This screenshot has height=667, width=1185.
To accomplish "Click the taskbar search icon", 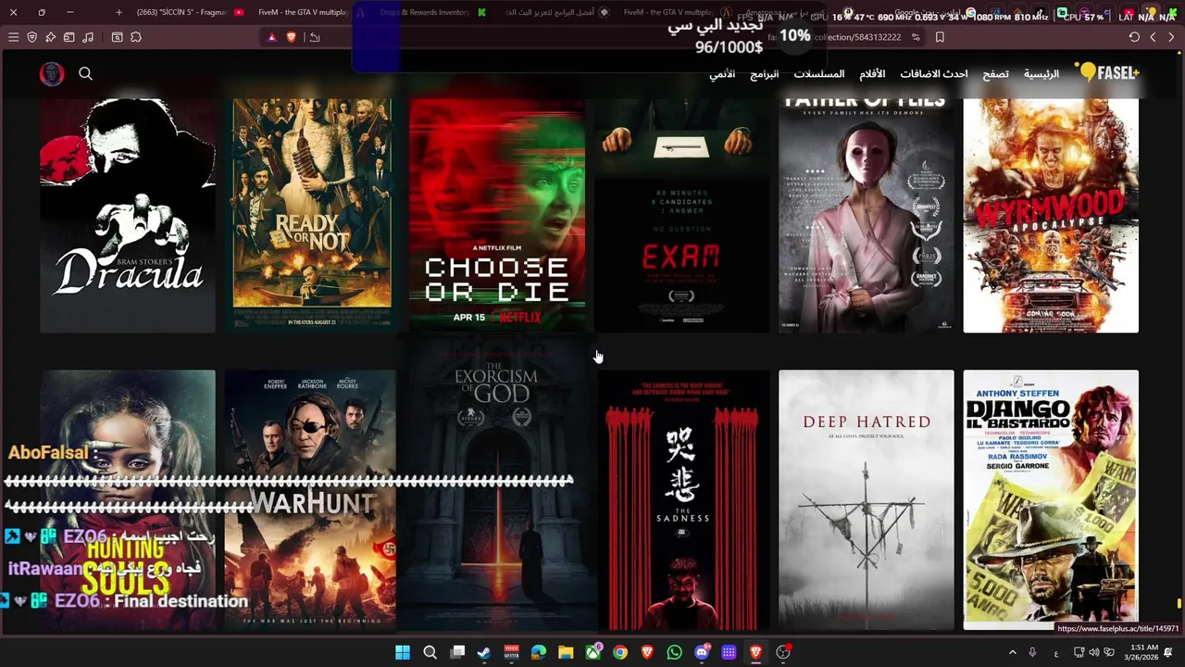I will [430, 652].
